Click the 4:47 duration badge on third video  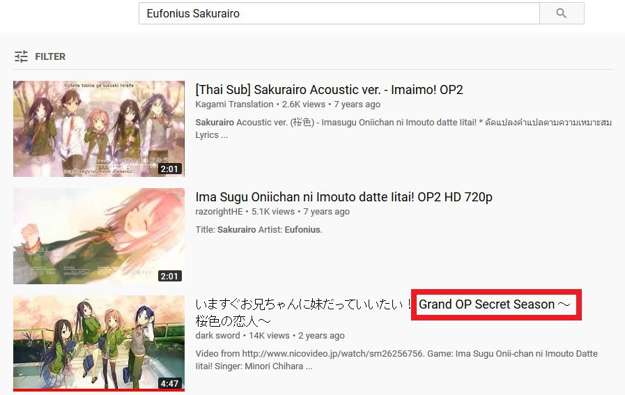tap(169, 383)
